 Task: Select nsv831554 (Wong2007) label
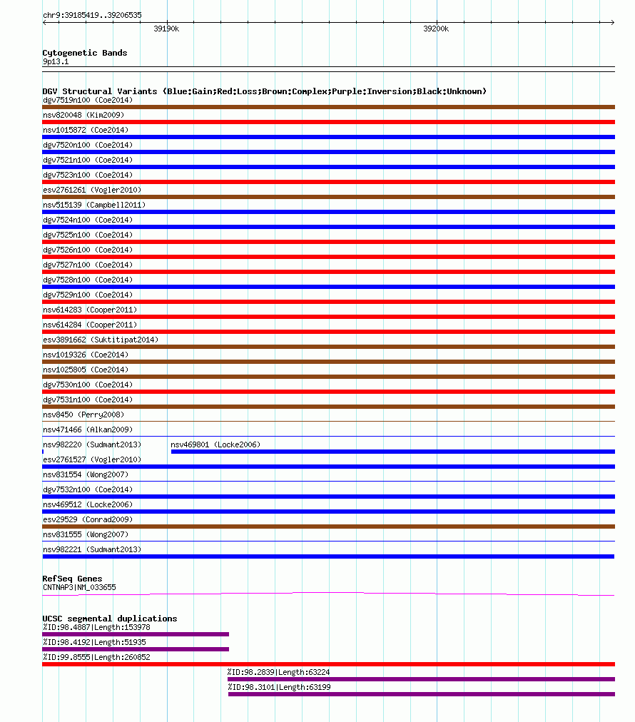pos(86,474)
